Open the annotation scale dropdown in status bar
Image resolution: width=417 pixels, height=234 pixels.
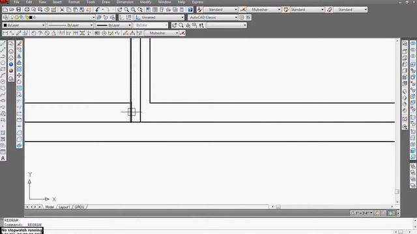tap(371, 213)
